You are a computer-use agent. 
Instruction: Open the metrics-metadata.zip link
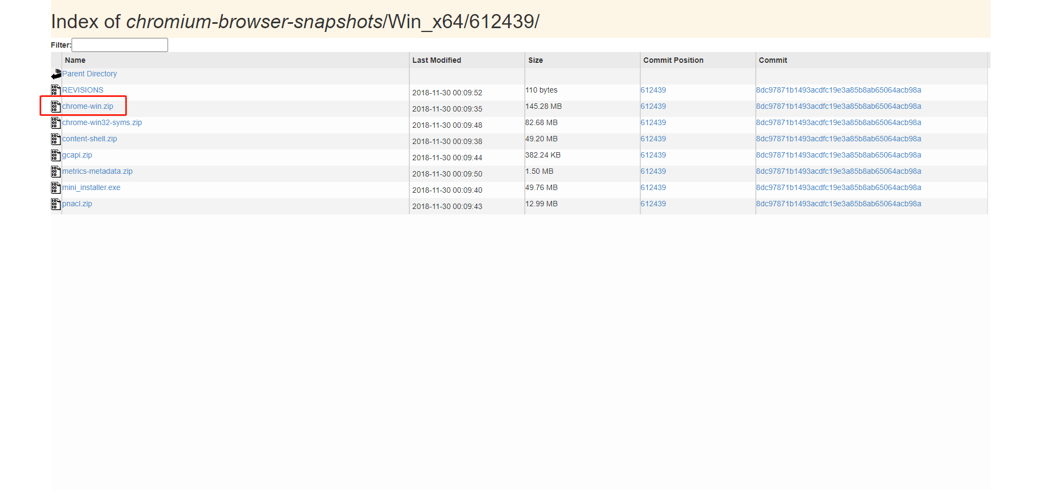pos(98,172)
